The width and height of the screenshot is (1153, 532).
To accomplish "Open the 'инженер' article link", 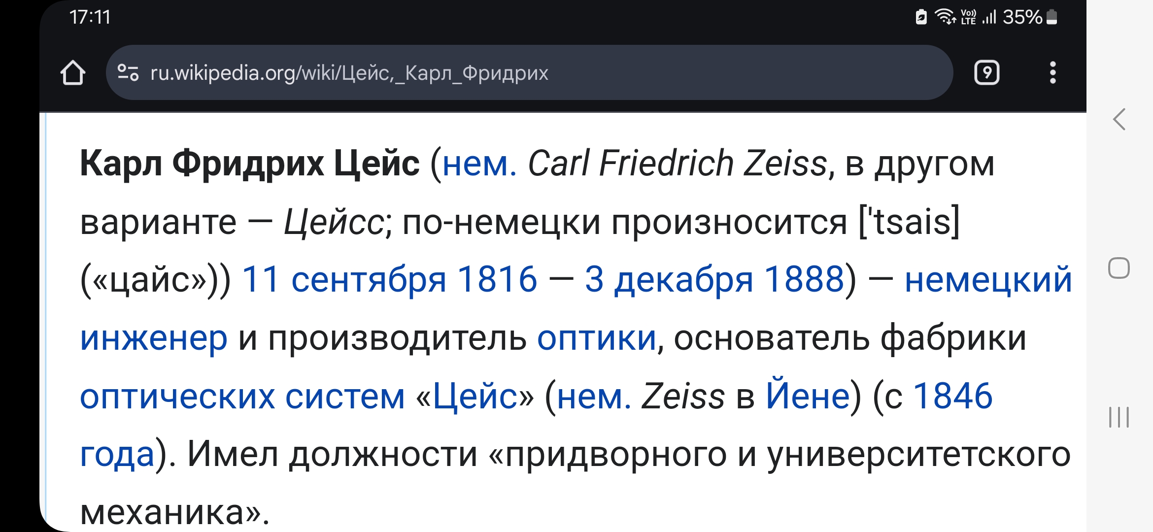I will pos(154,338).
